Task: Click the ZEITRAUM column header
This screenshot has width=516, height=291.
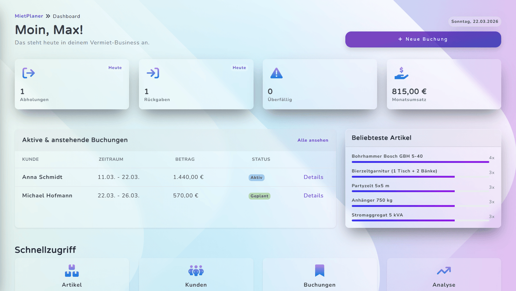Action: tap(111, 159)
